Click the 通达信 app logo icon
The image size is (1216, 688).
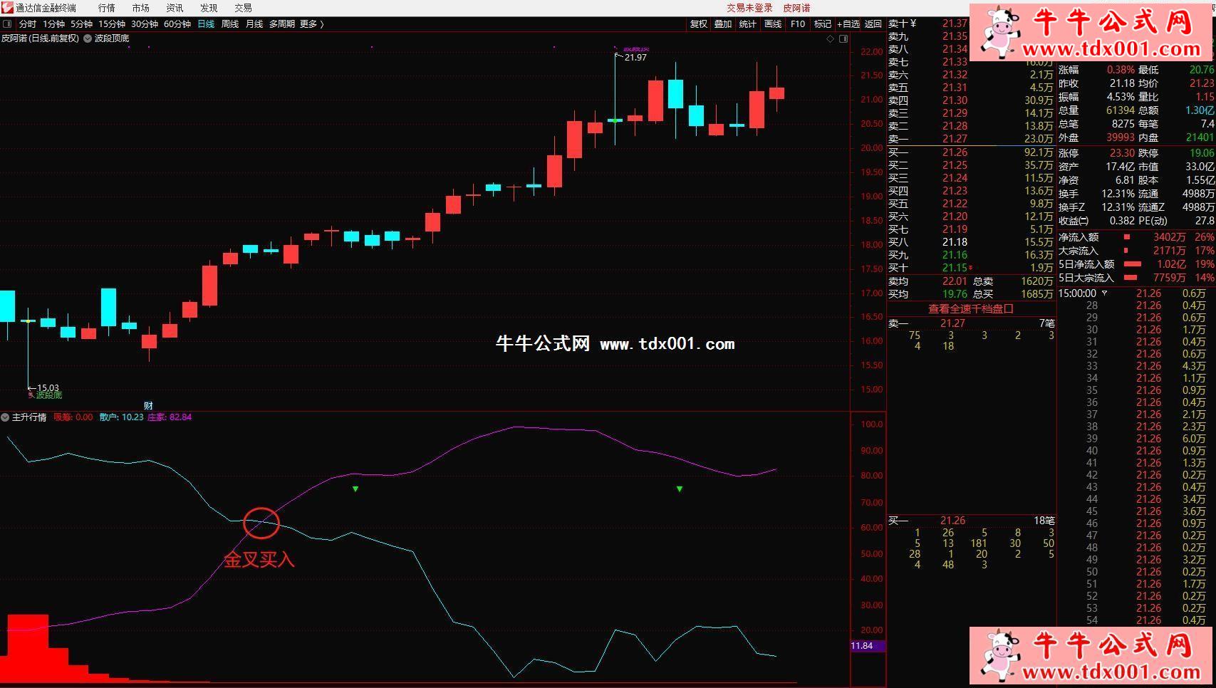pyautogui.click(x=7, y=8)
